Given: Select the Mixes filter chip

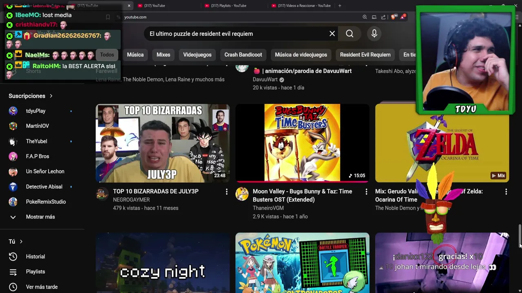Looking at the screenshot, I should (163, 55).
